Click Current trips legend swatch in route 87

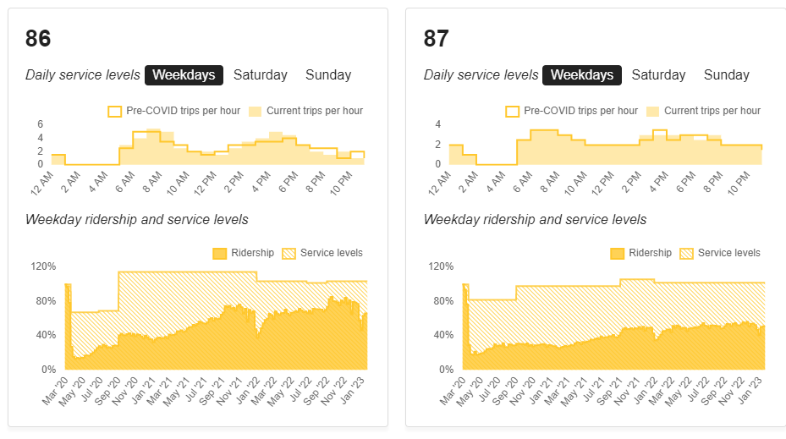652,111
